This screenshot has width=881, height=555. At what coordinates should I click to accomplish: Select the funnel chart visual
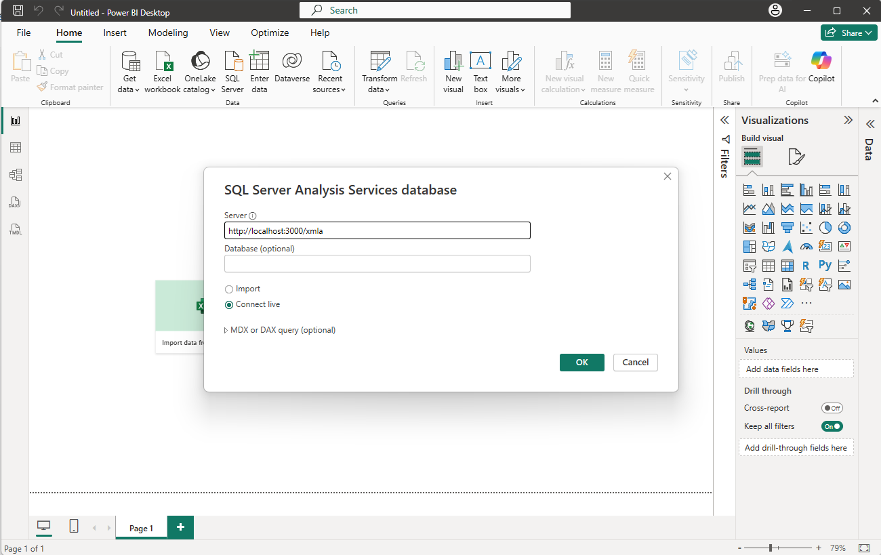(x=787, y=228)
